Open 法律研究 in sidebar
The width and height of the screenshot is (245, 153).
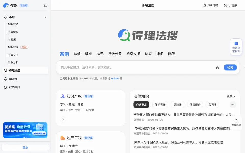tap(13, 32)
